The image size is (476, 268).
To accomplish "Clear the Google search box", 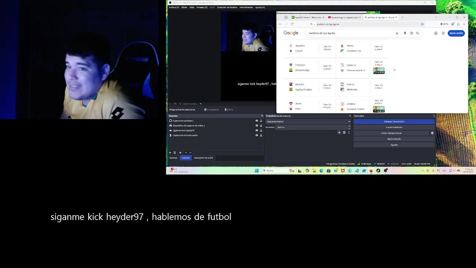I will (397, 33).
